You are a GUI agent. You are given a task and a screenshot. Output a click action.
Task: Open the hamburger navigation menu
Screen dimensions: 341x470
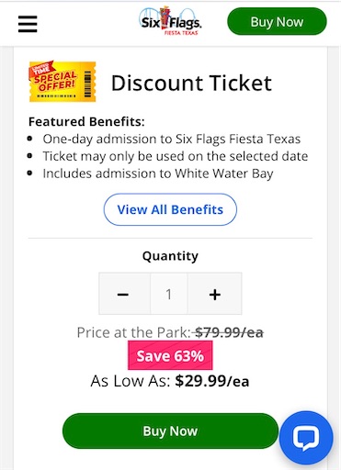point(28,24)
